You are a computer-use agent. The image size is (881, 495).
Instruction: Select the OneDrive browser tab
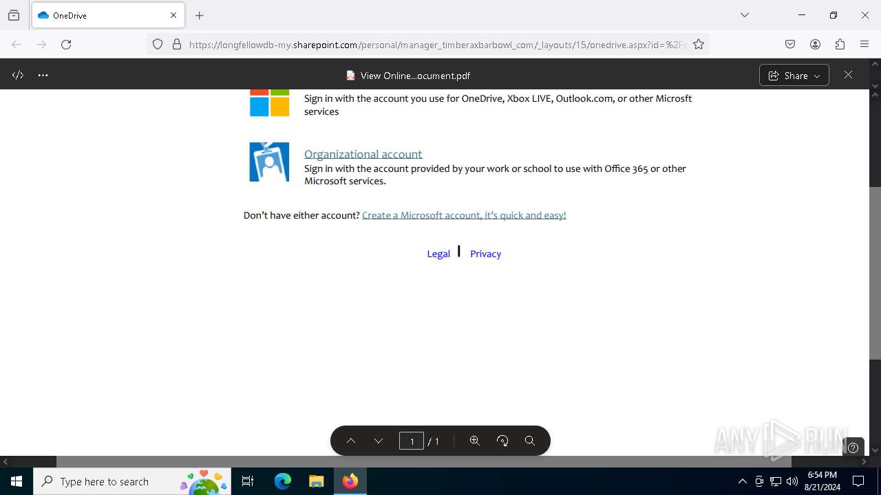(x=108, y=15)
